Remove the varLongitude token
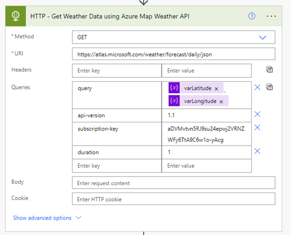The image size is (291, 235). [221, 102]
